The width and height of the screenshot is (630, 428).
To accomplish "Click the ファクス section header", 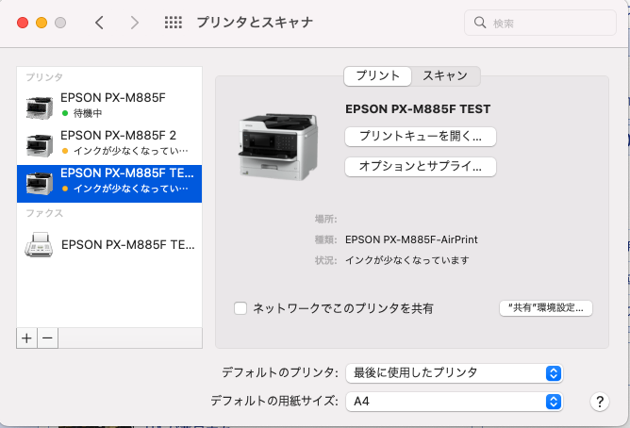I will coord(44,213).
